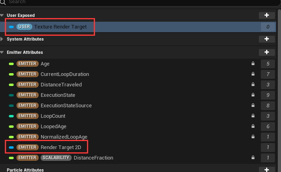Add a new Particle Attributes parameter
Image resolution: width=281 pixels, height=172 pixels.
267,170
